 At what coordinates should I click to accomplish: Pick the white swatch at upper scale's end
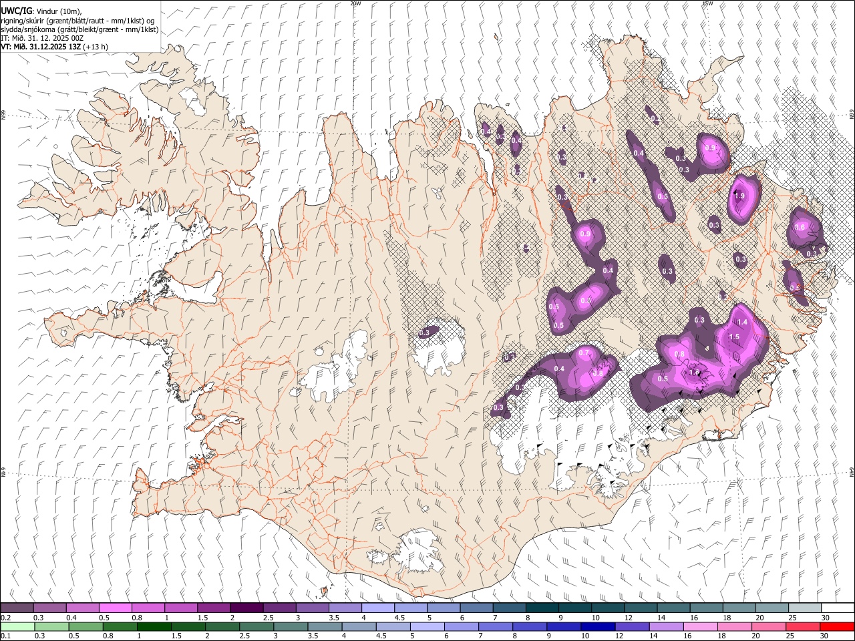click(838, 608)
